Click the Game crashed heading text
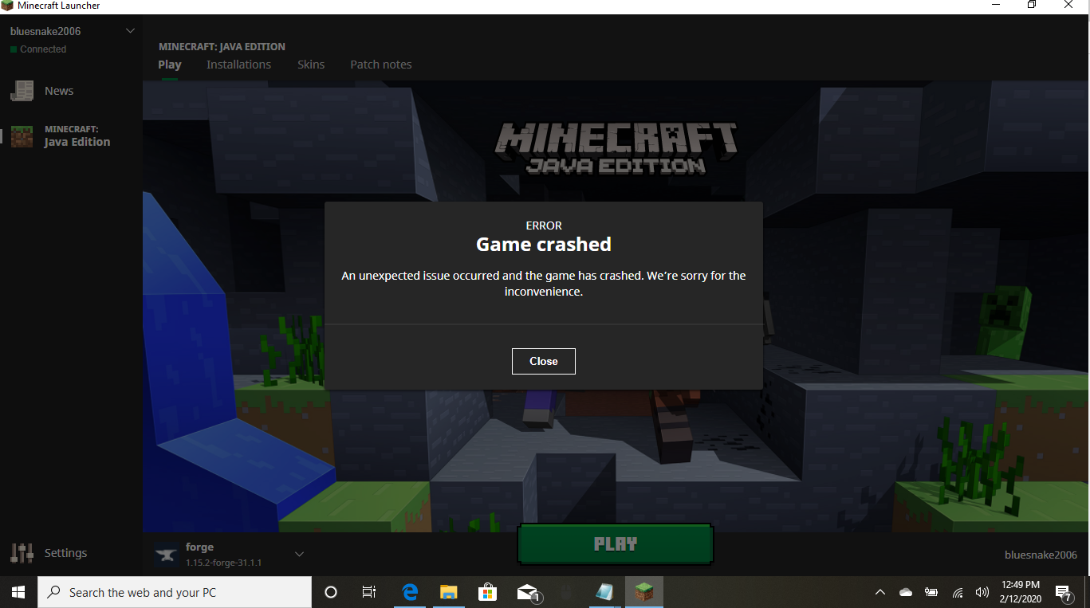Screen dimensions: 1090x608 click(544, 245)
